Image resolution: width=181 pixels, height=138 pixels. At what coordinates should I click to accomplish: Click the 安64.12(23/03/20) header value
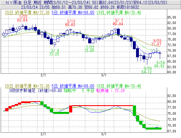(150, 2)
